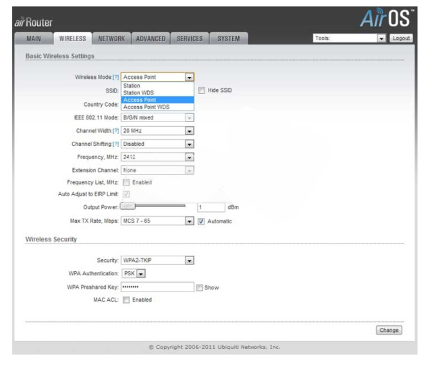Screen dimensions: 432x365
Task: Click the Change button
Action: tap(389, 330)
